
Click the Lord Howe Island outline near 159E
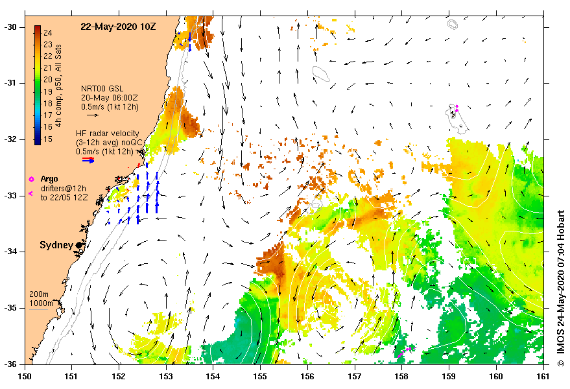(x=456, y=119)
